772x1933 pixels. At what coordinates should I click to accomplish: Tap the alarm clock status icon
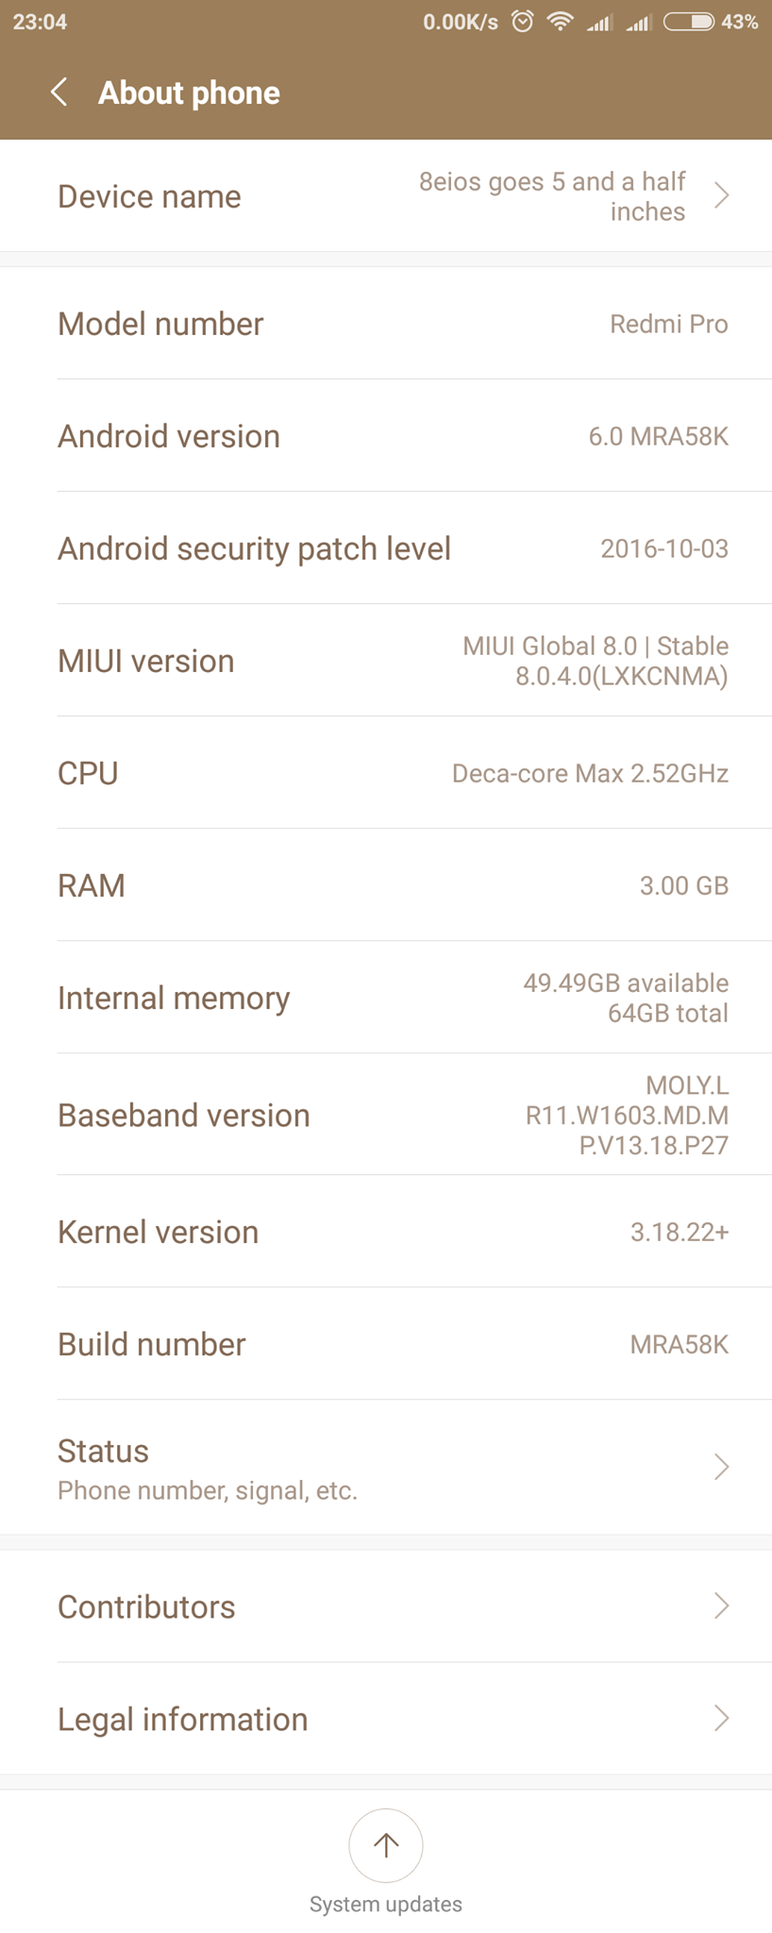click(522, 22)
